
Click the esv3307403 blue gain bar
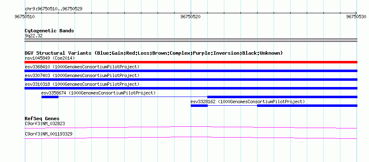pos(191,80)
